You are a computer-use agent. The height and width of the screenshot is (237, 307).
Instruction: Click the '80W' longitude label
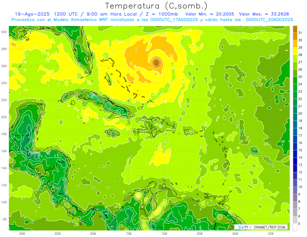point(93,234)
